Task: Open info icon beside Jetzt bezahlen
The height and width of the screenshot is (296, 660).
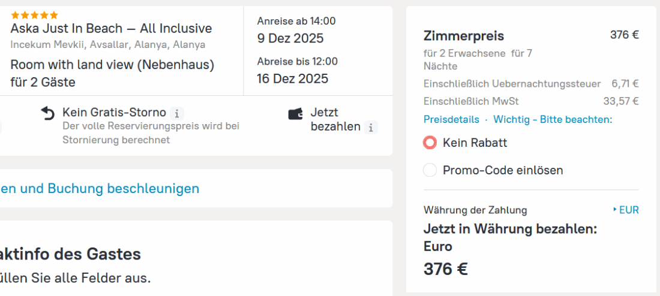Action: [x=371, y=127]
